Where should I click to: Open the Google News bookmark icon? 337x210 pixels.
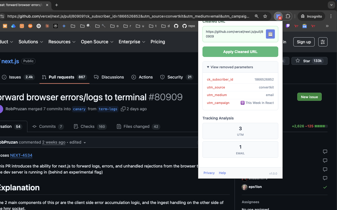[x=305, y=26]
